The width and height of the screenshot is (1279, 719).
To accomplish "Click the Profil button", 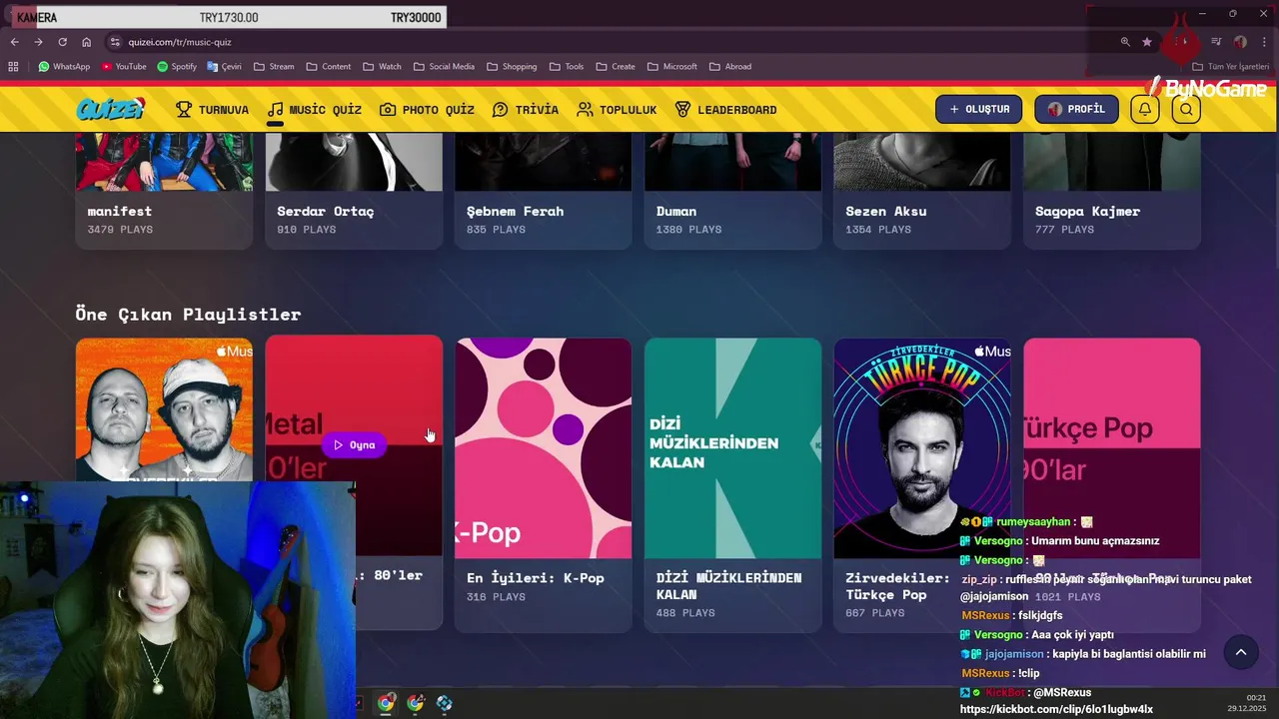I will coord(1076,109).
